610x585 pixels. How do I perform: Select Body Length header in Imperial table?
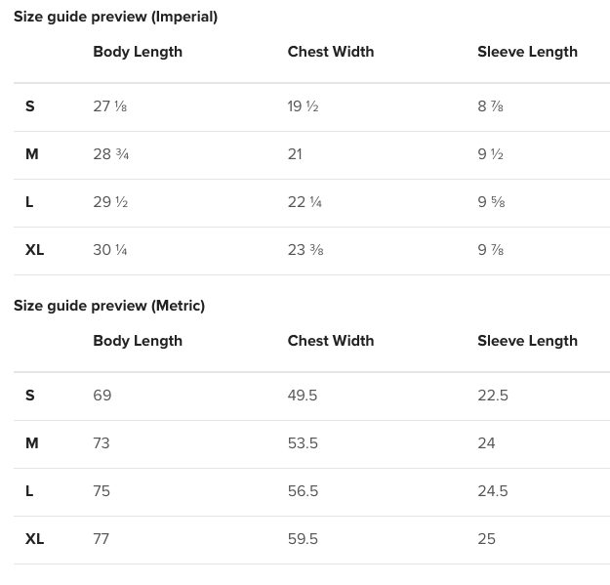coord(138,52)
